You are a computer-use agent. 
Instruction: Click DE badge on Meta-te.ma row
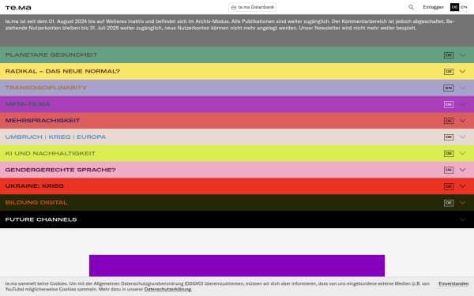449,104
